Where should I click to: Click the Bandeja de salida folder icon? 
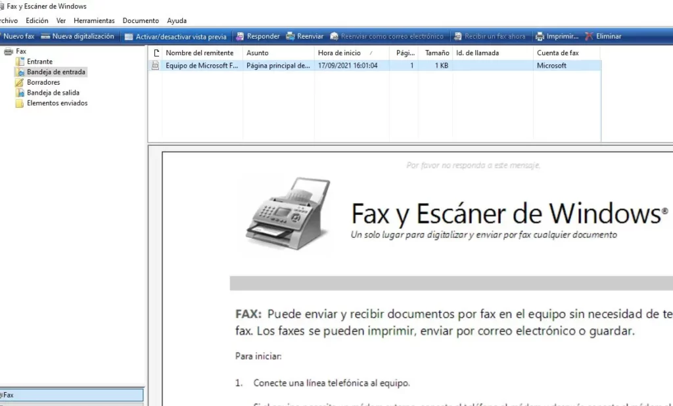(x=19, y=93)
